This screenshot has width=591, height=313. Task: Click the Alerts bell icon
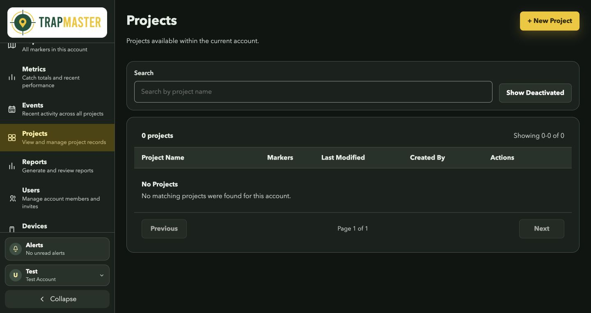16,249
